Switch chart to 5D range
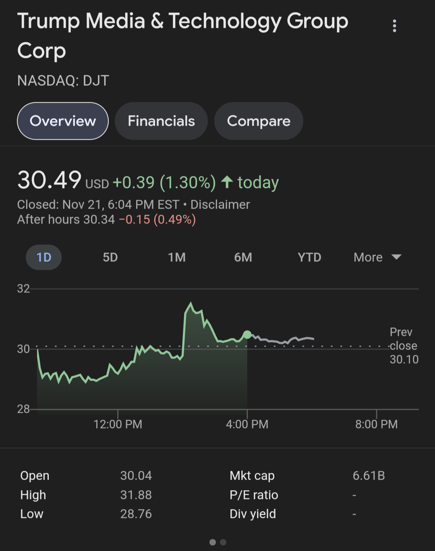This screenshot has height=551, width=435. 110,257
